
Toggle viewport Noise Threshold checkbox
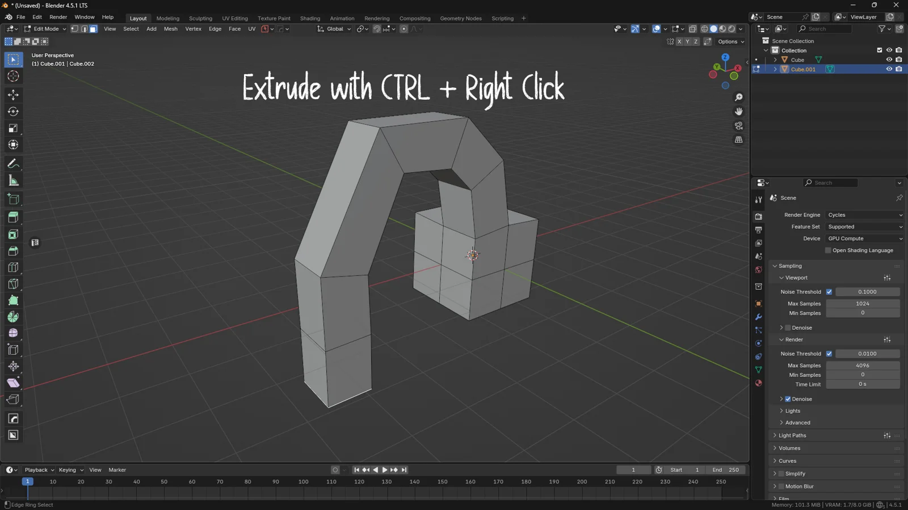point(829,292)
